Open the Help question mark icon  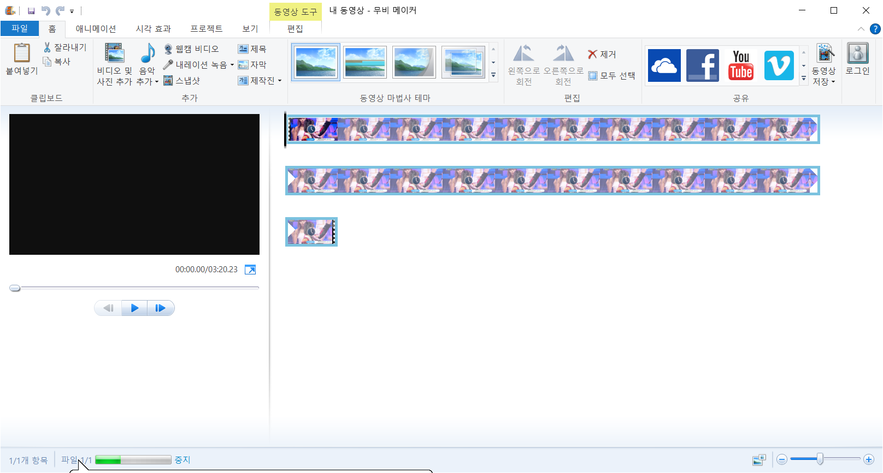[875, 29]
